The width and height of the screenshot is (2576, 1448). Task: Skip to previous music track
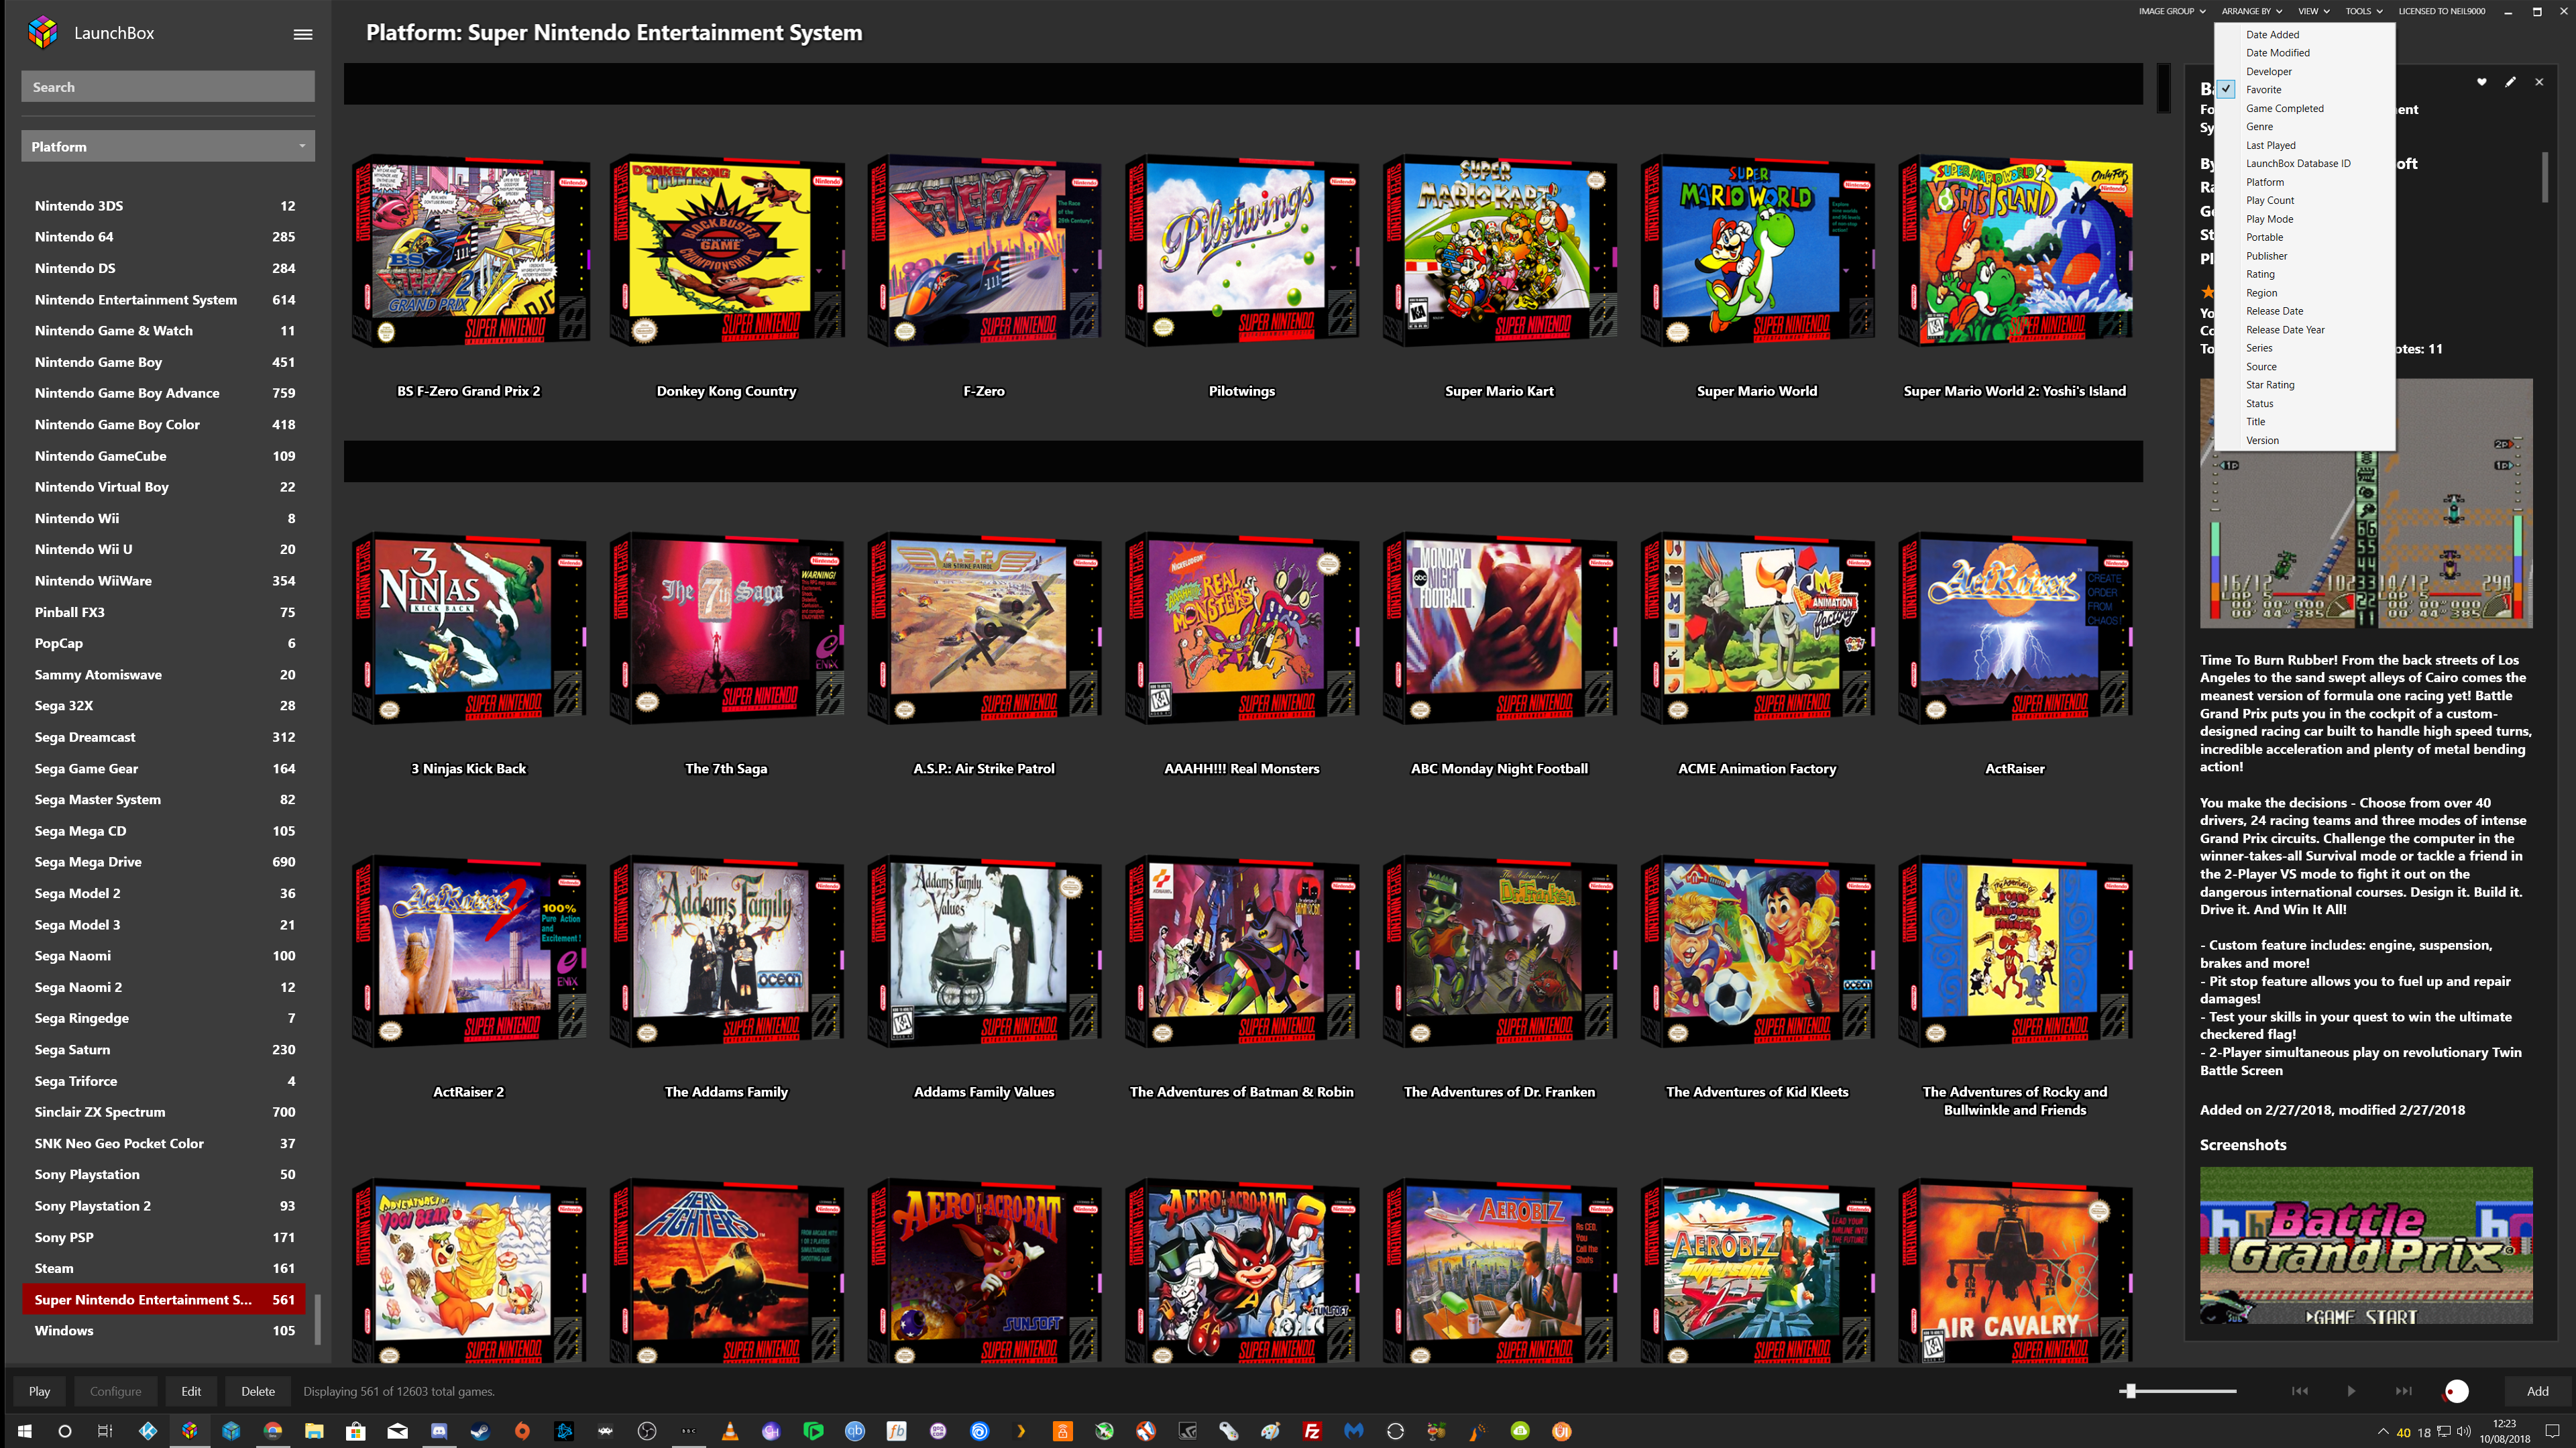(2300, 1390)
